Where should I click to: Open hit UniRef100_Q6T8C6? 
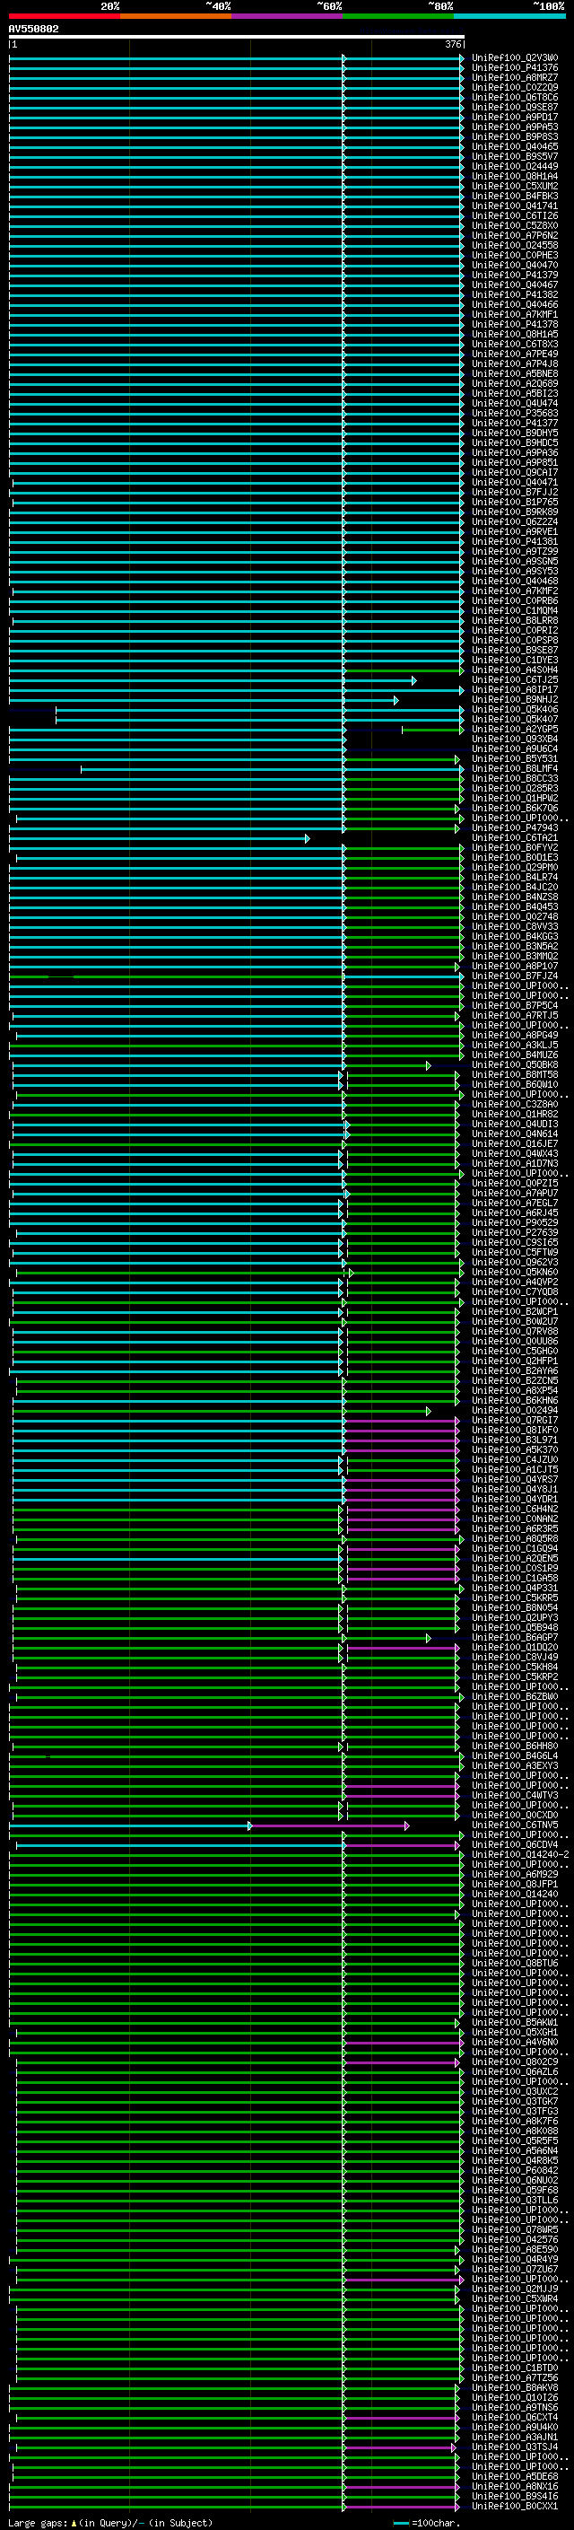(515, 97)
